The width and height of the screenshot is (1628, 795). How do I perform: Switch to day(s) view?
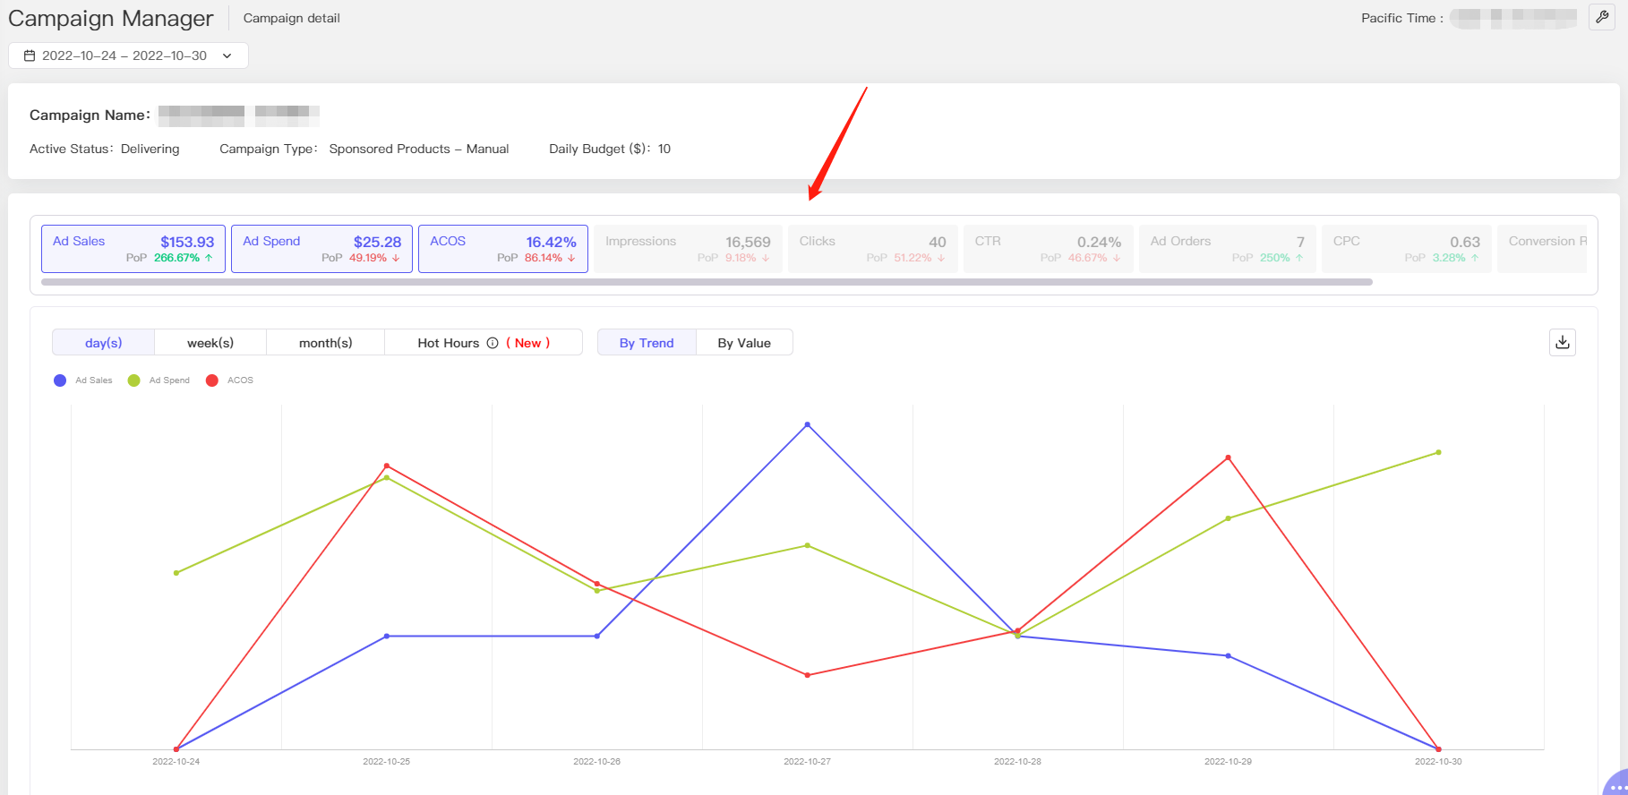(x=104, y=343)
